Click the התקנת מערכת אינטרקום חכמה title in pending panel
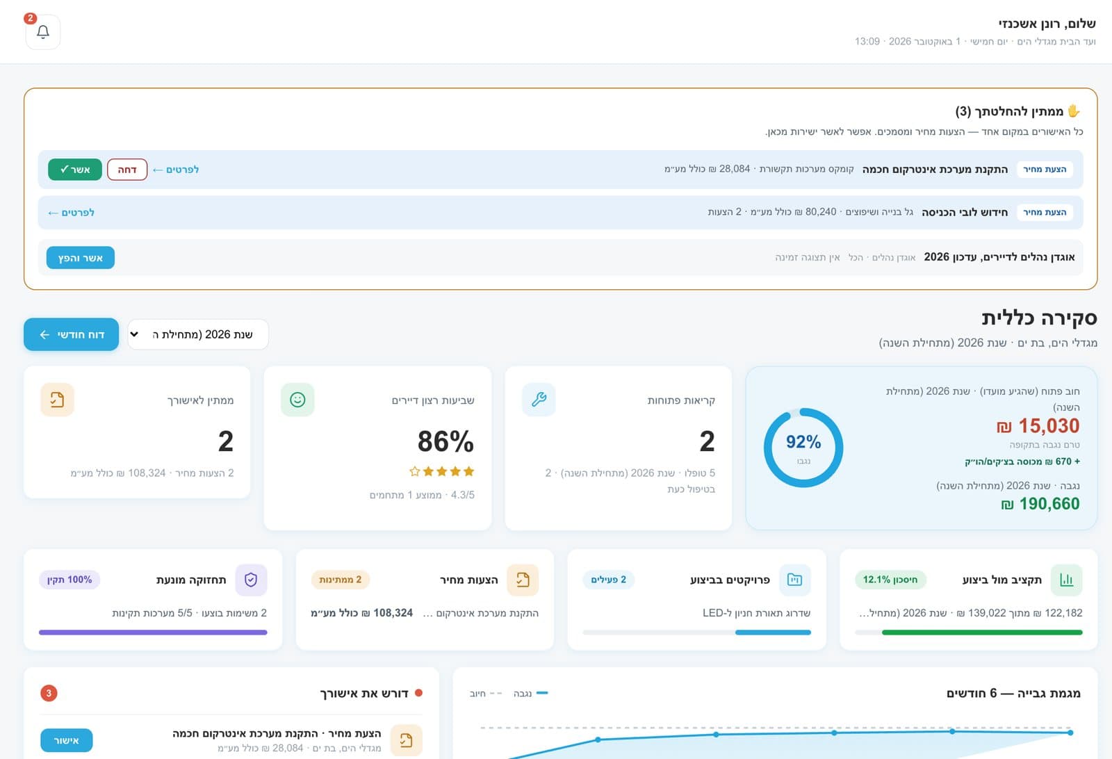Screen dimensions: 1112x759 935,170
